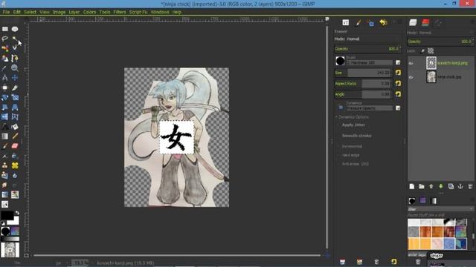
Task: Select the Select by Color tool
Action: tap(5, 48)
